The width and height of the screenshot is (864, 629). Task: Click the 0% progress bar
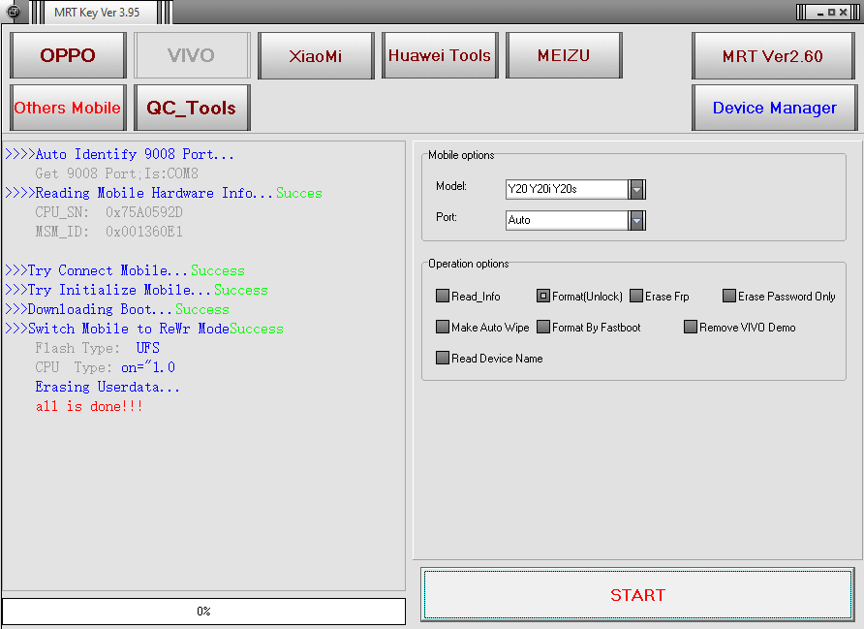click(203, 612)
